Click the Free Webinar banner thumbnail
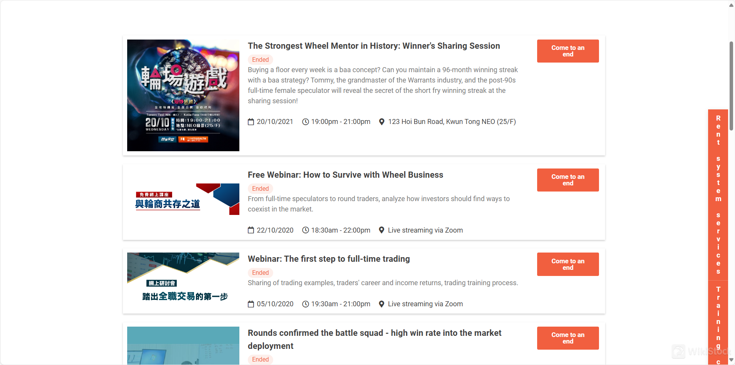The width and height of the screenshot is (735, 365). tap(183, 199)
